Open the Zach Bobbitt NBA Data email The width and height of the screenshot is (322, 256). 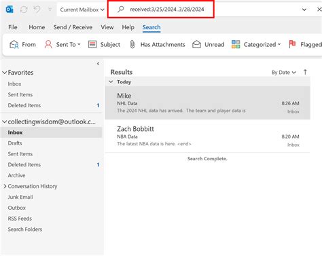207,136
